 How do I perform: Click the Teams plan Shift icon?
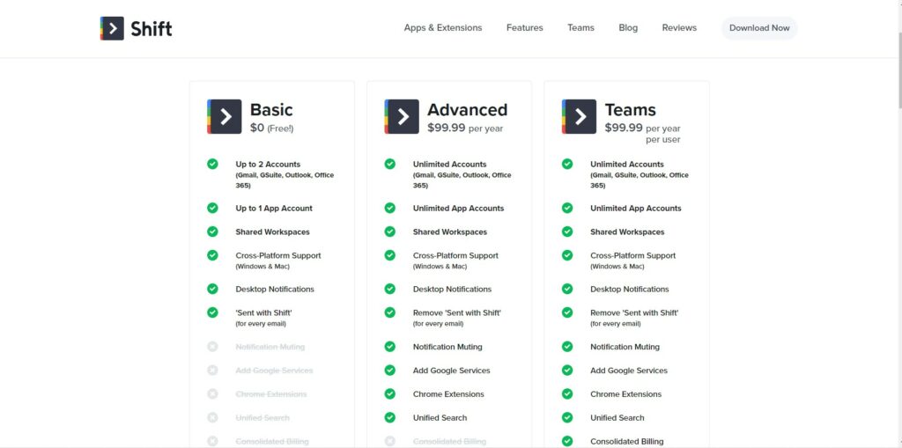click(x=579, y=117)
